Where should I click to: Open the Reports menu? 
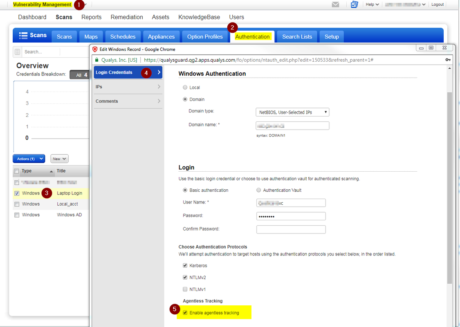coord(92,17)
